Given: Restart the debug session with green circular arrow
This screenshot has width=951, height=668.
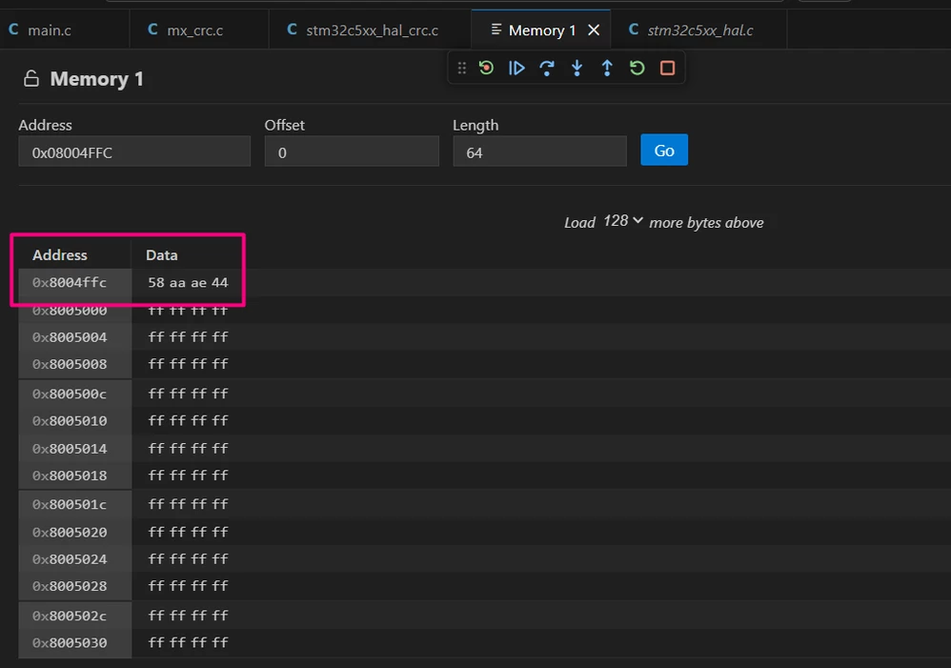Looking at the screenshot, I should click(x=486, y=68).
